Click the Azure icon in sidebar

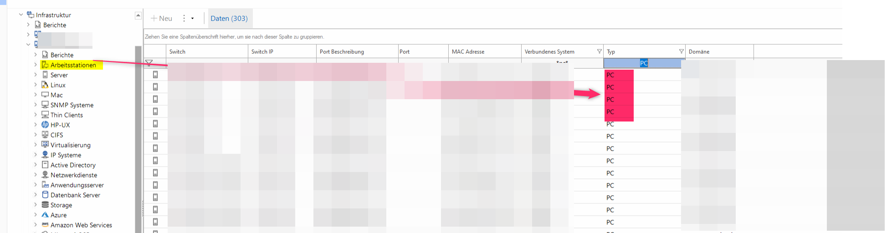pyautogui.click(x=45, y=215)
